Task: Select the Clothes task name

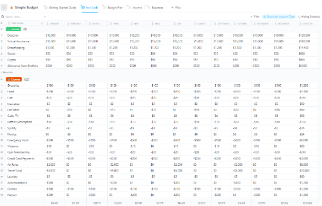Action: [12, 189]
